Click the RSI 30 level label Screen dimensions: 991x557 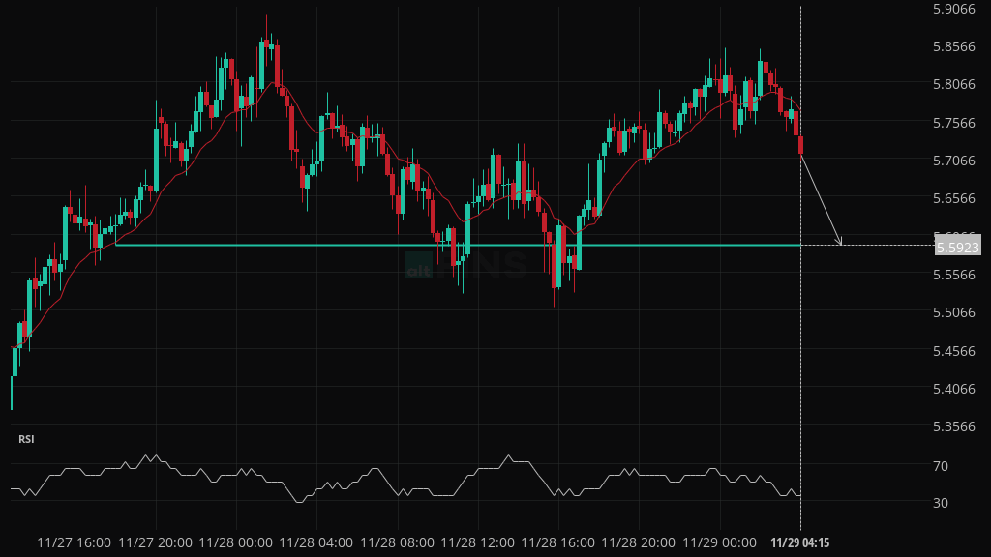pos(940,503)
